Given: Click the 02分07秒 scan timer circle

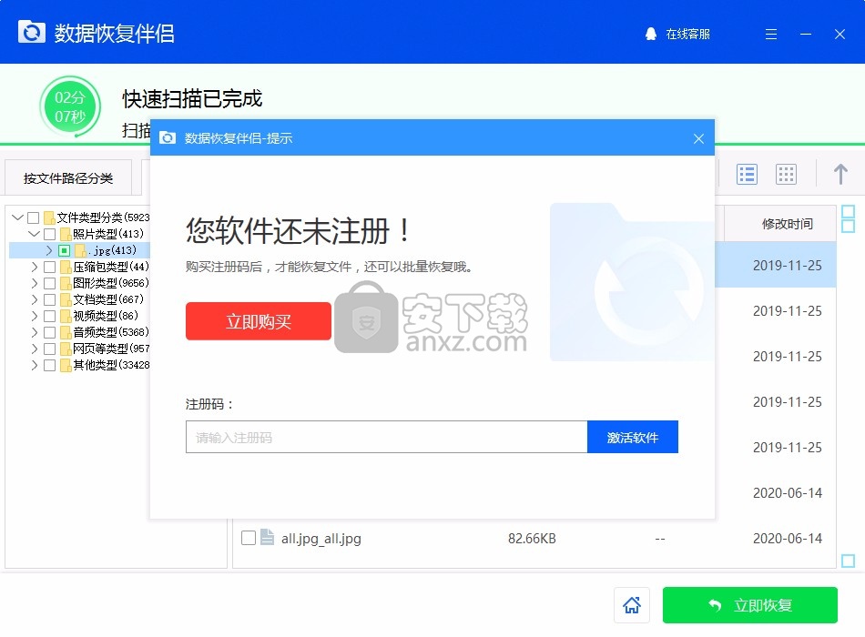Looking at the screenshot, I should 70,107.
